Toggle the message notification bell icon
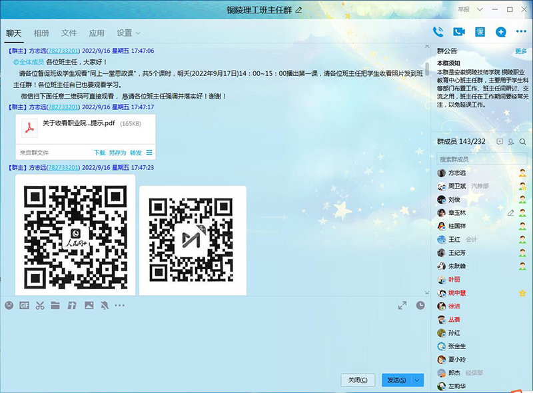The width and height of the screenshot is (533, 393). click(x=105, y=305)
